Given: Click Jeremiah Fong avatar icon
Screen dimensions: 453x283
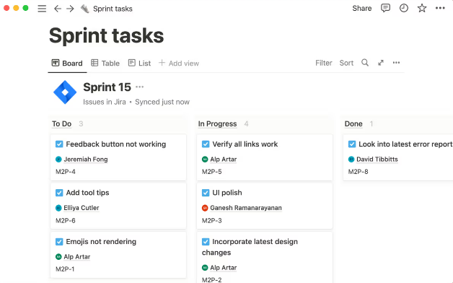Looking at the screenshot, I should point(58,160).
